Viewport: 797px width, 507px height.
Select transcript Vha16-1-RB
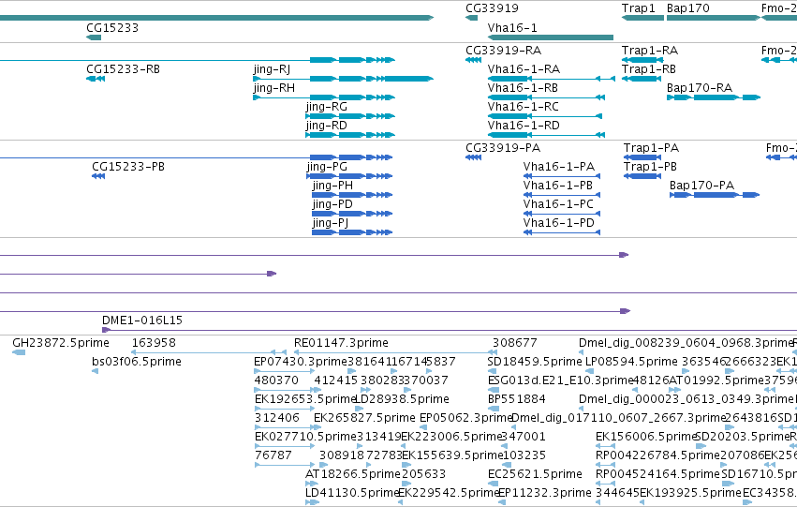(523, 88)
